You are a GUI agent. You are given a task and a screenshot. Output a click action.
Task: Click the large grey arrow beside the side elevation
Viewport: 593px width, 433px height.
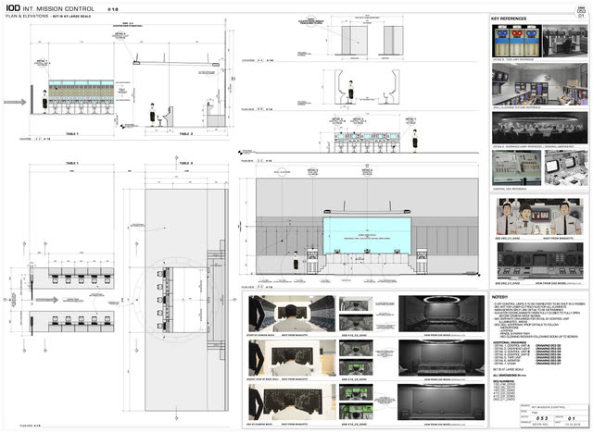tap(15, 102)
